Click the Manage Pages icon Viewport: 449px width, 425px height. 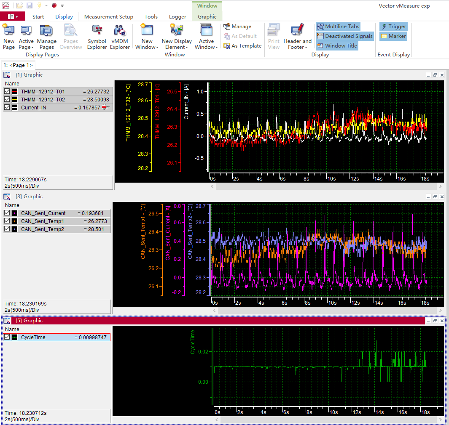[46, 37]
